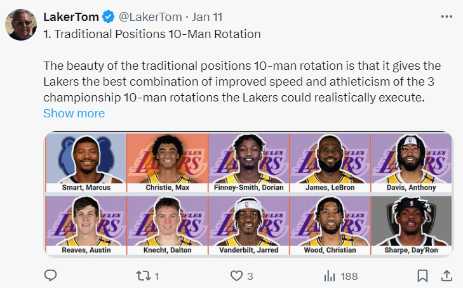Viewport: 463px width, 288px height.
Task: Click LeBron James's player card
Action: [x=330, y=162]
